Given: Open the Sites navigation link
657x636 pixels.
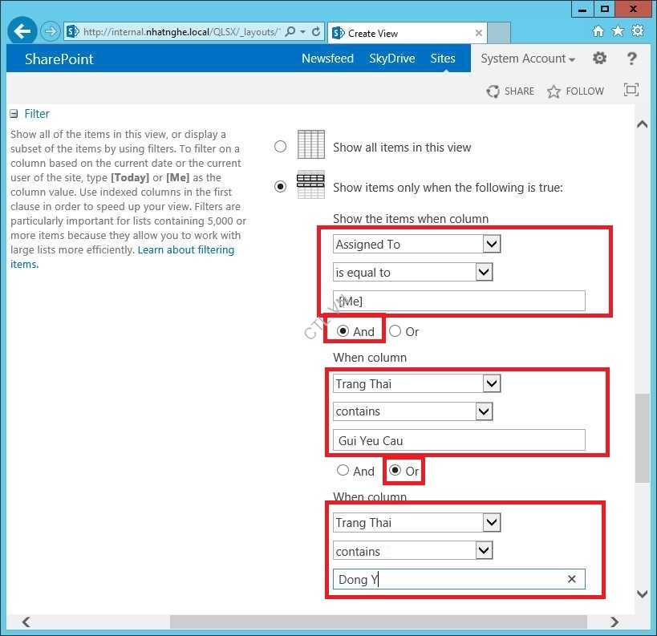Looking at the screenshot, I should click(442, 59).
